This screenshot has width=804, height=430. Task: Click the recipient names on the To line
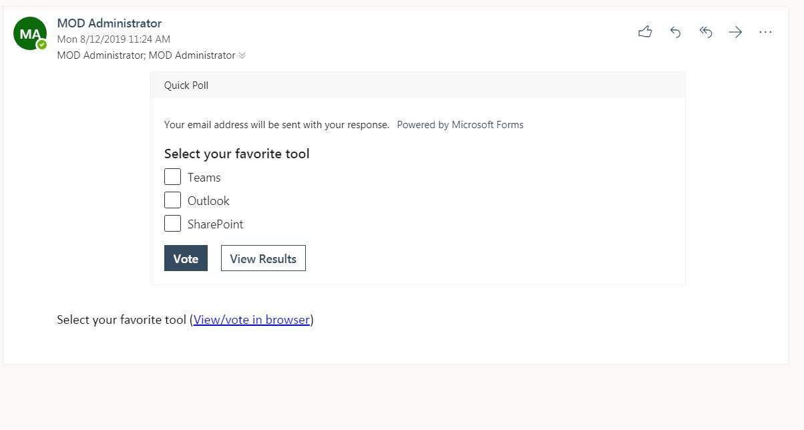[x=146, y=55]
